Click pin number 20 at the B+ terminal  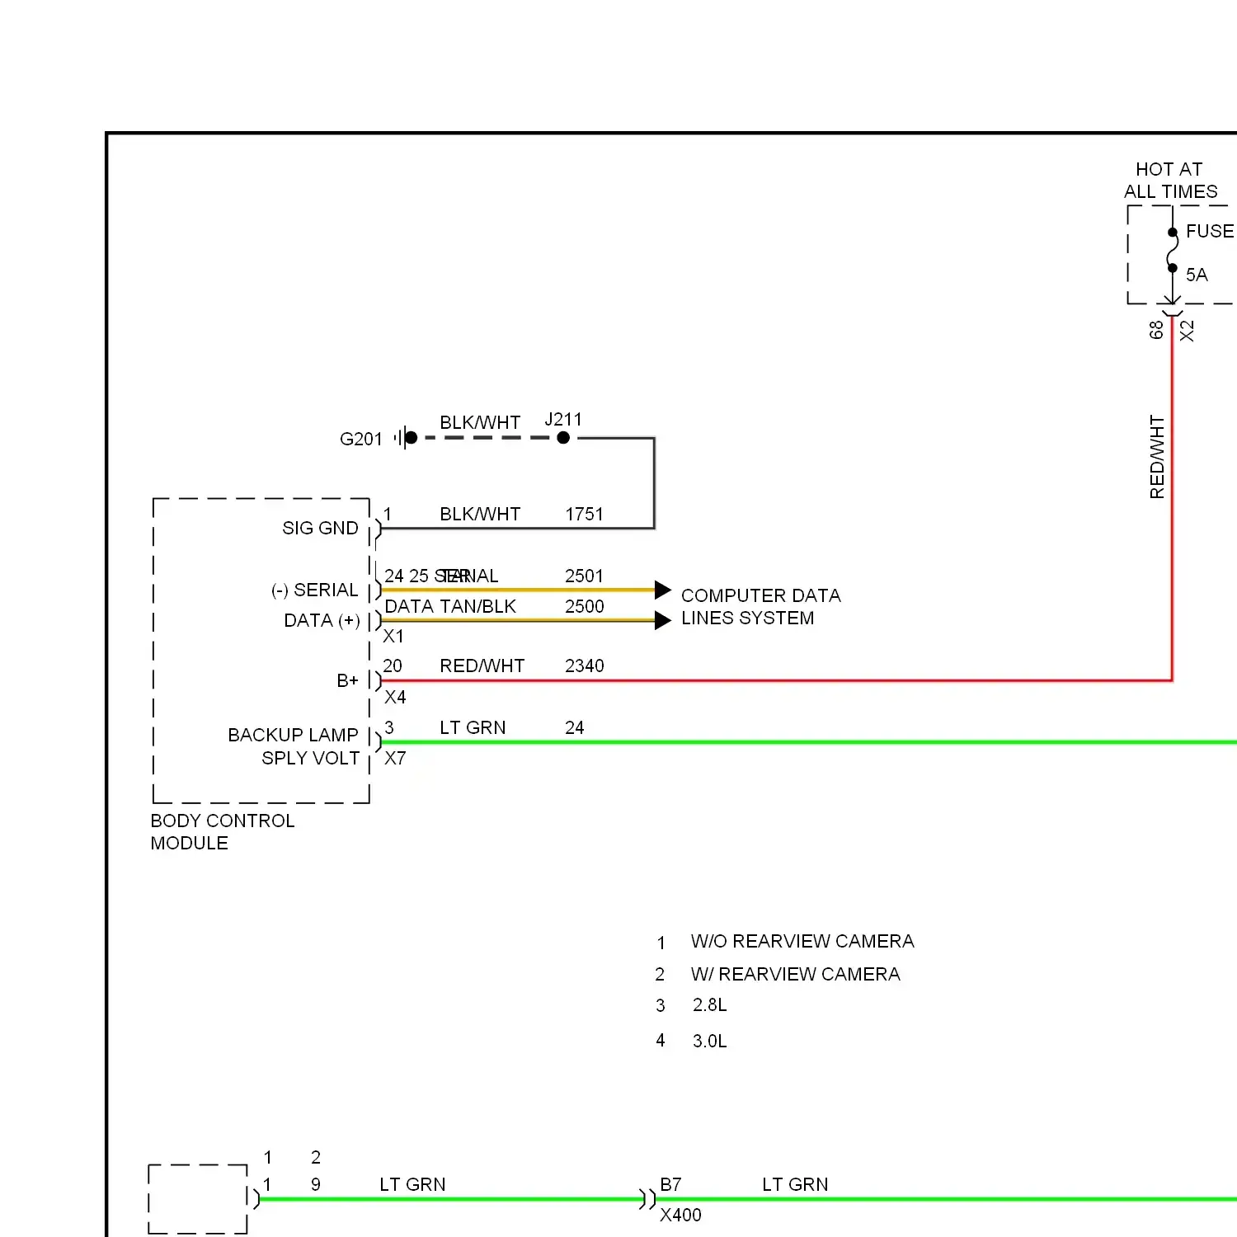pyautogui.click(x=393, y=666)
